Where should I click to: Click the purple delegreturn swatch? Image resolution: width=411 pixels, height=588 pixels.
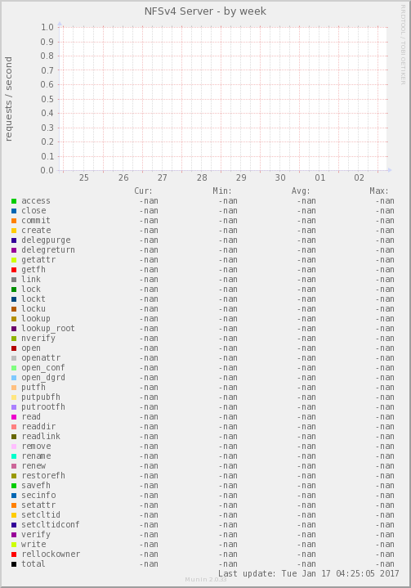(14, 250)
